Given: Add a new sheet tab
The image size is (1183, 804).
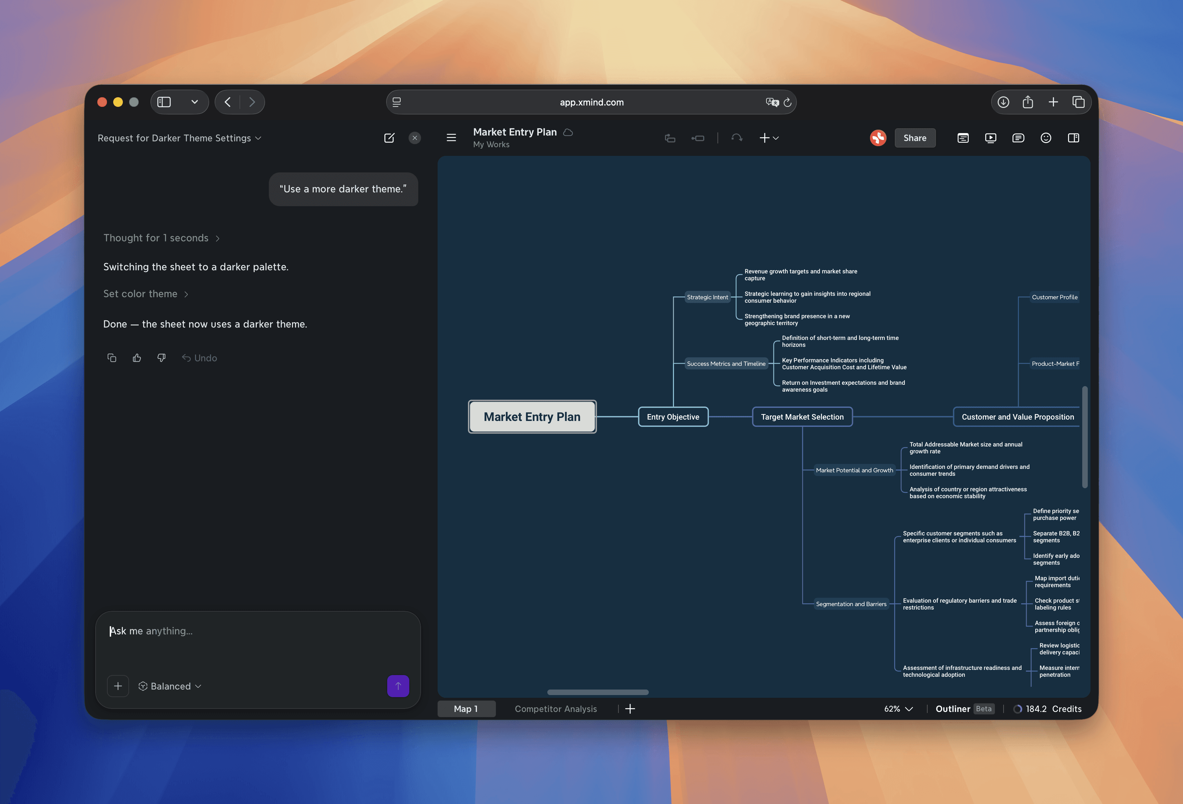Looking at the screenshot, I should click(630, 709).
